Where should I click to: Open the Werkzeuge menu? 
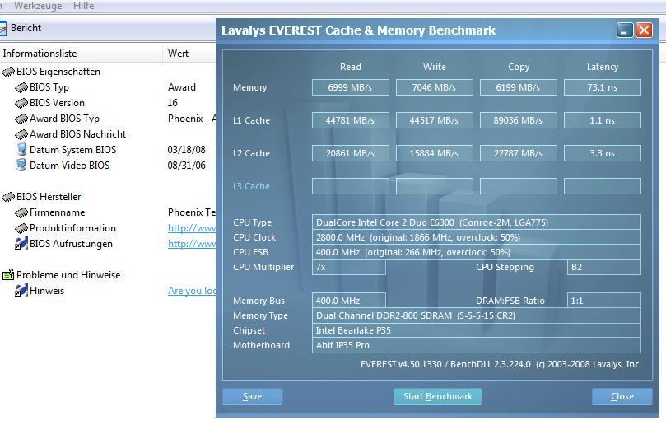coord(38,6)
